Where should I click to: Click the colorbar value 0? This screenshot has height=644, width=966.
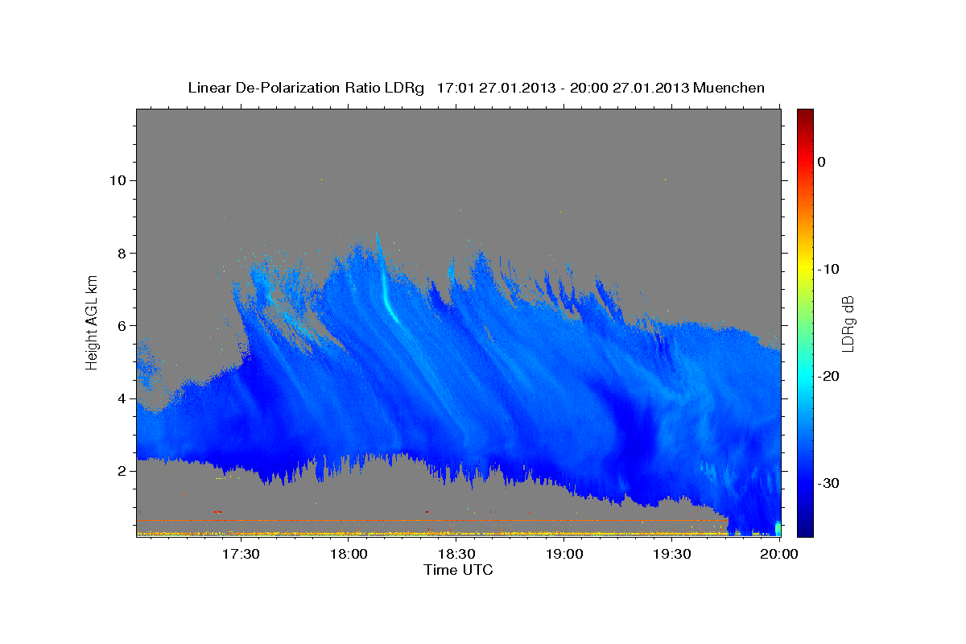point(821,162)
